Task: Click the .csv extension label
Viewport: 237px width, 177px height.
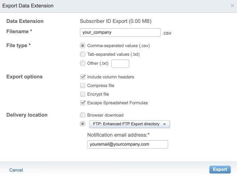Action: (x=167, y=33)
